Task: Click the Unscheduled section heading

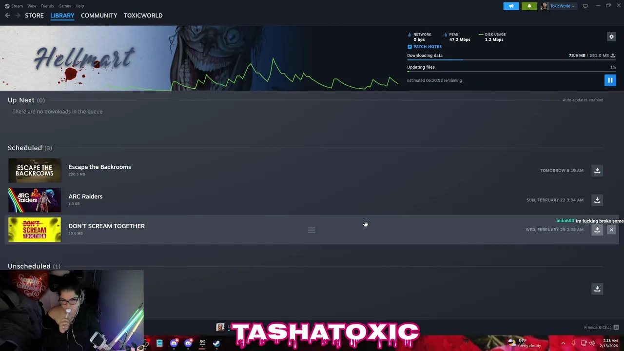Action: [29, 266]
